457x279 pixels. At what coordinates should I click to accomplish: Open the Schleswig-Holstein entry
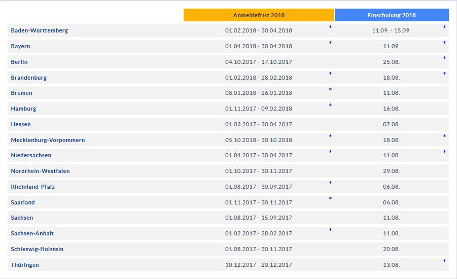(37, 249)
